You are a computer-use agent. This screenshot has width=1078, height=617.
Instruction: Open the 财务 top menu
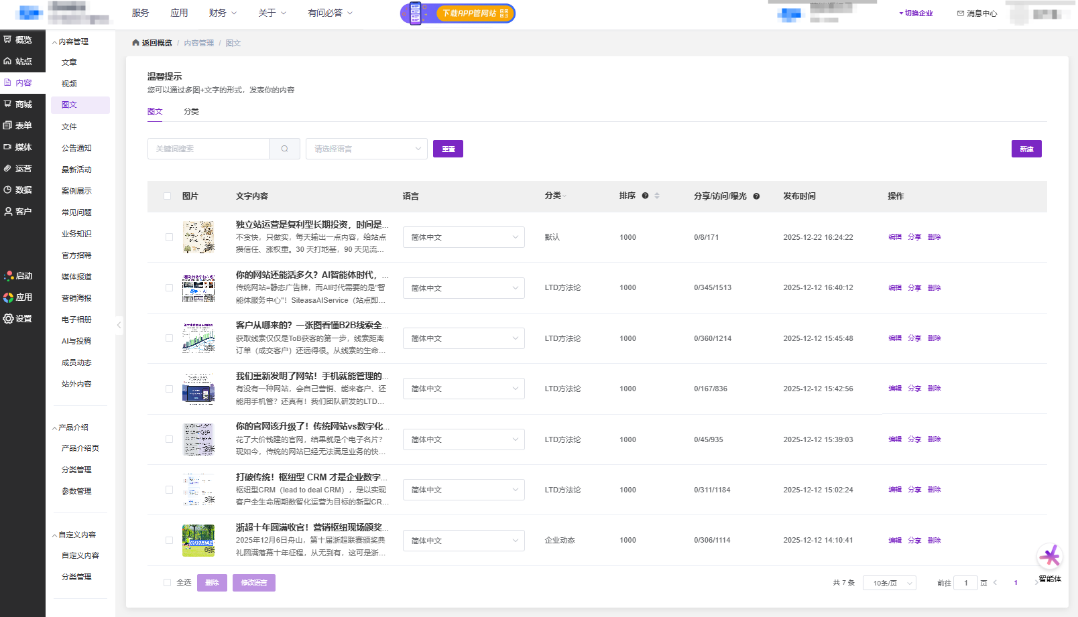222,13
